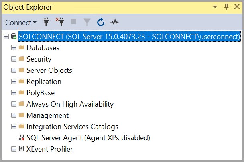
Task: Select the Server Objects tree item
Action: (x=49, y=70)
